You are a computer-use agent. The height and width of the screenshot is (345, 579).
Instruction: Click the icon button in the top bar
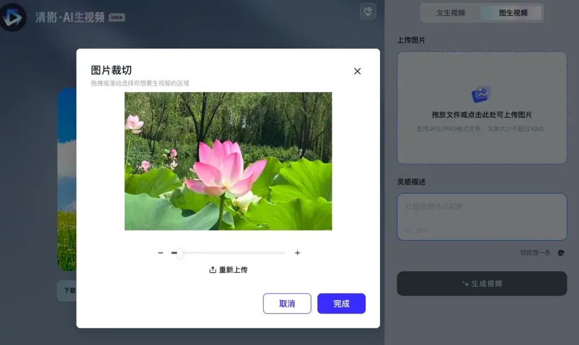click(368, 11)
